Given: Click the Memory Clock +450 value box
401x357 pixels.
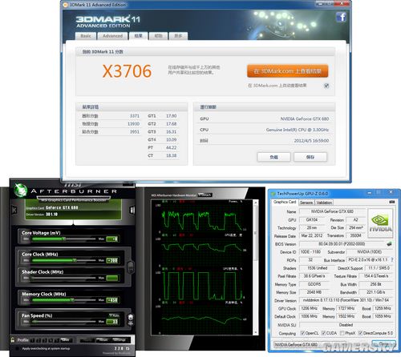Looking at the screenshot, I should tap(112, 300).
